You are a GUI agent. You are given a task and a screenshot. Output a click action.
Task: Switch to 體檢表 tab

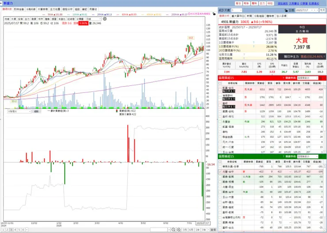(x=270, y=16)
